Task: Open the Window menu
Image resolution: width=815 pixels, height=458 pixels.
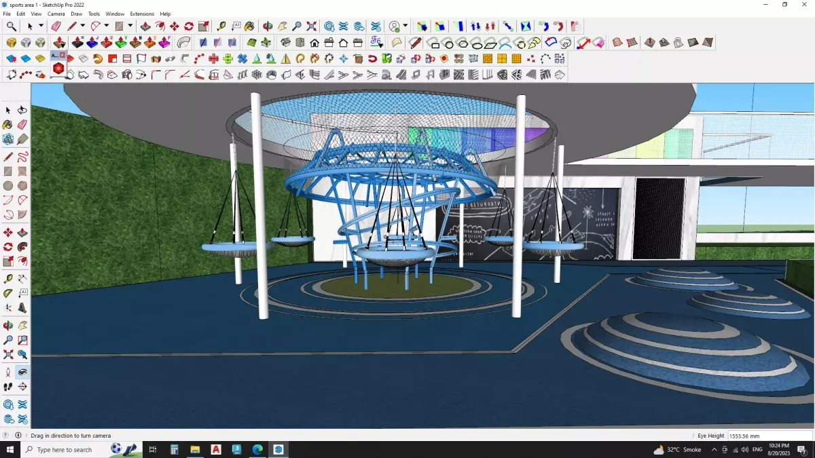Action: [x=115, y=14]
